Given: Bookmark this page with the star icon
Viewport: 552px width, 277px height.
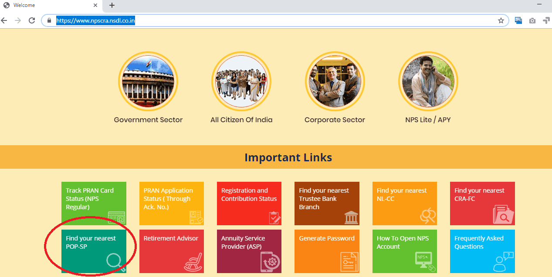Looking at the screenshot, I should click(x=501, y=20).
